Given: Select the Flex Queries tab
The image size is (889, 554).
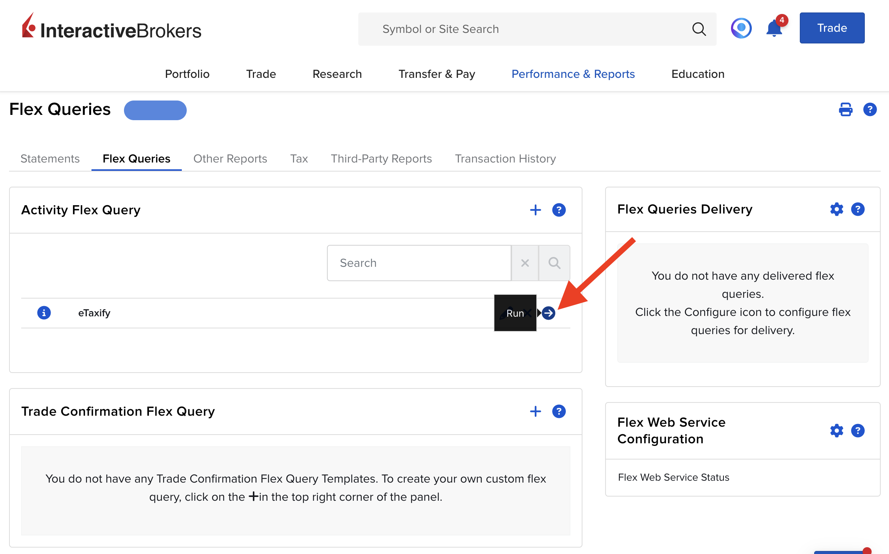Looking at the screenshot, I should 136,159.
